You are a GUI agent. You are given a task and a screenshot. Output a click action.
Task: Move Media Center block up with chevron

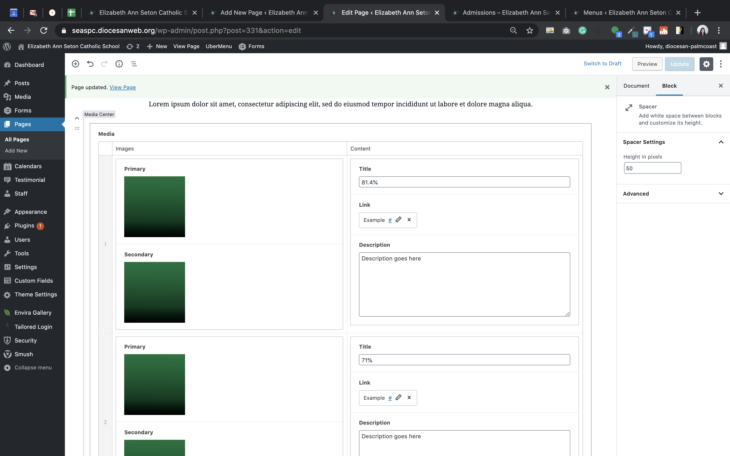[77, 118]
